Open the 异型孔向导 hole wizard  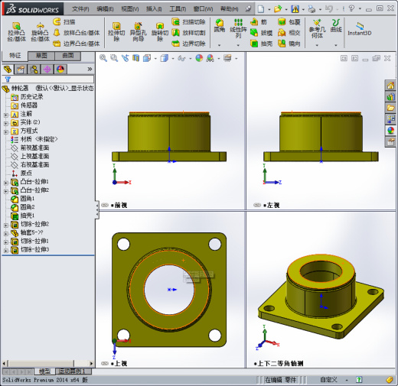tap(139, 32)
